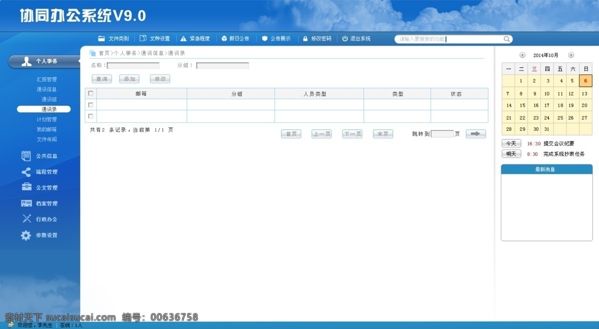Select 通讯录 highlighted sidebar item
This screenshot has height=329, width=599.
pyautogui.click(x=44, y=109)
